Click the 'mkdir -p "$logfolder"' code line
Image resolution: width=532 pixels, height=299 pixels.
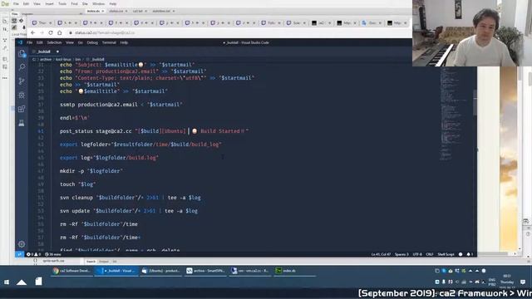click(91, 171)
